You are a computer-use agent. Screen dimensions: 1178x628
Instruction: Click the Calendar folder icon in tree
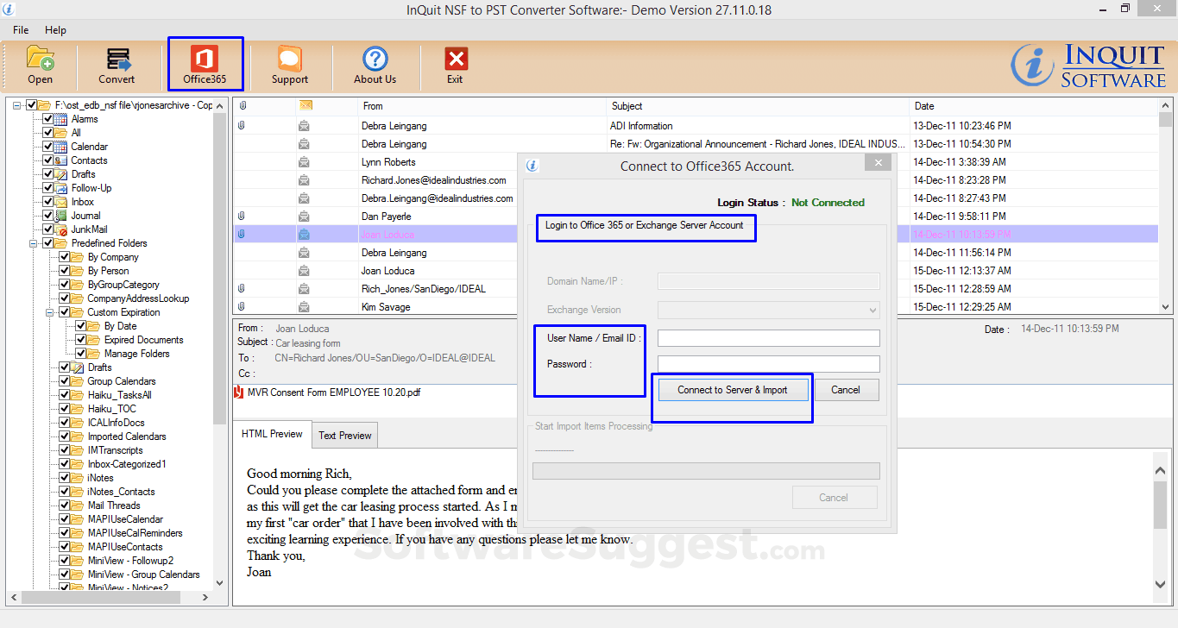coord(61,147)
